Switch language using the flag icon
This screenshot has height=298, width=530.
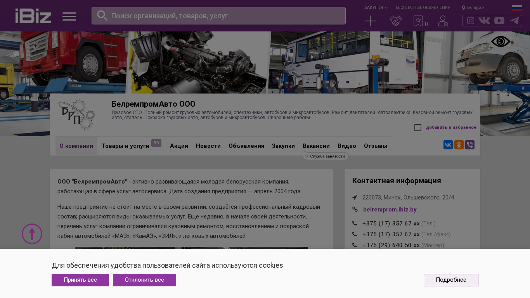pos(517,8)
